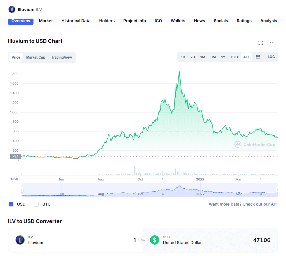Click the 'ILV to USD Converter' heading

[x=35, y=221]
